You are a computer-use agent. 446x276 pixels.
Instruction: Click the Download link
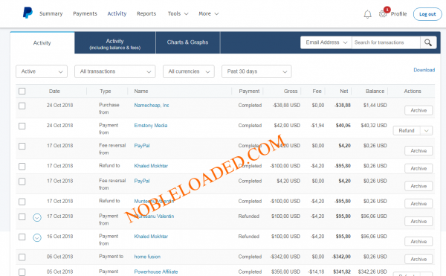[x=424, y=70]
